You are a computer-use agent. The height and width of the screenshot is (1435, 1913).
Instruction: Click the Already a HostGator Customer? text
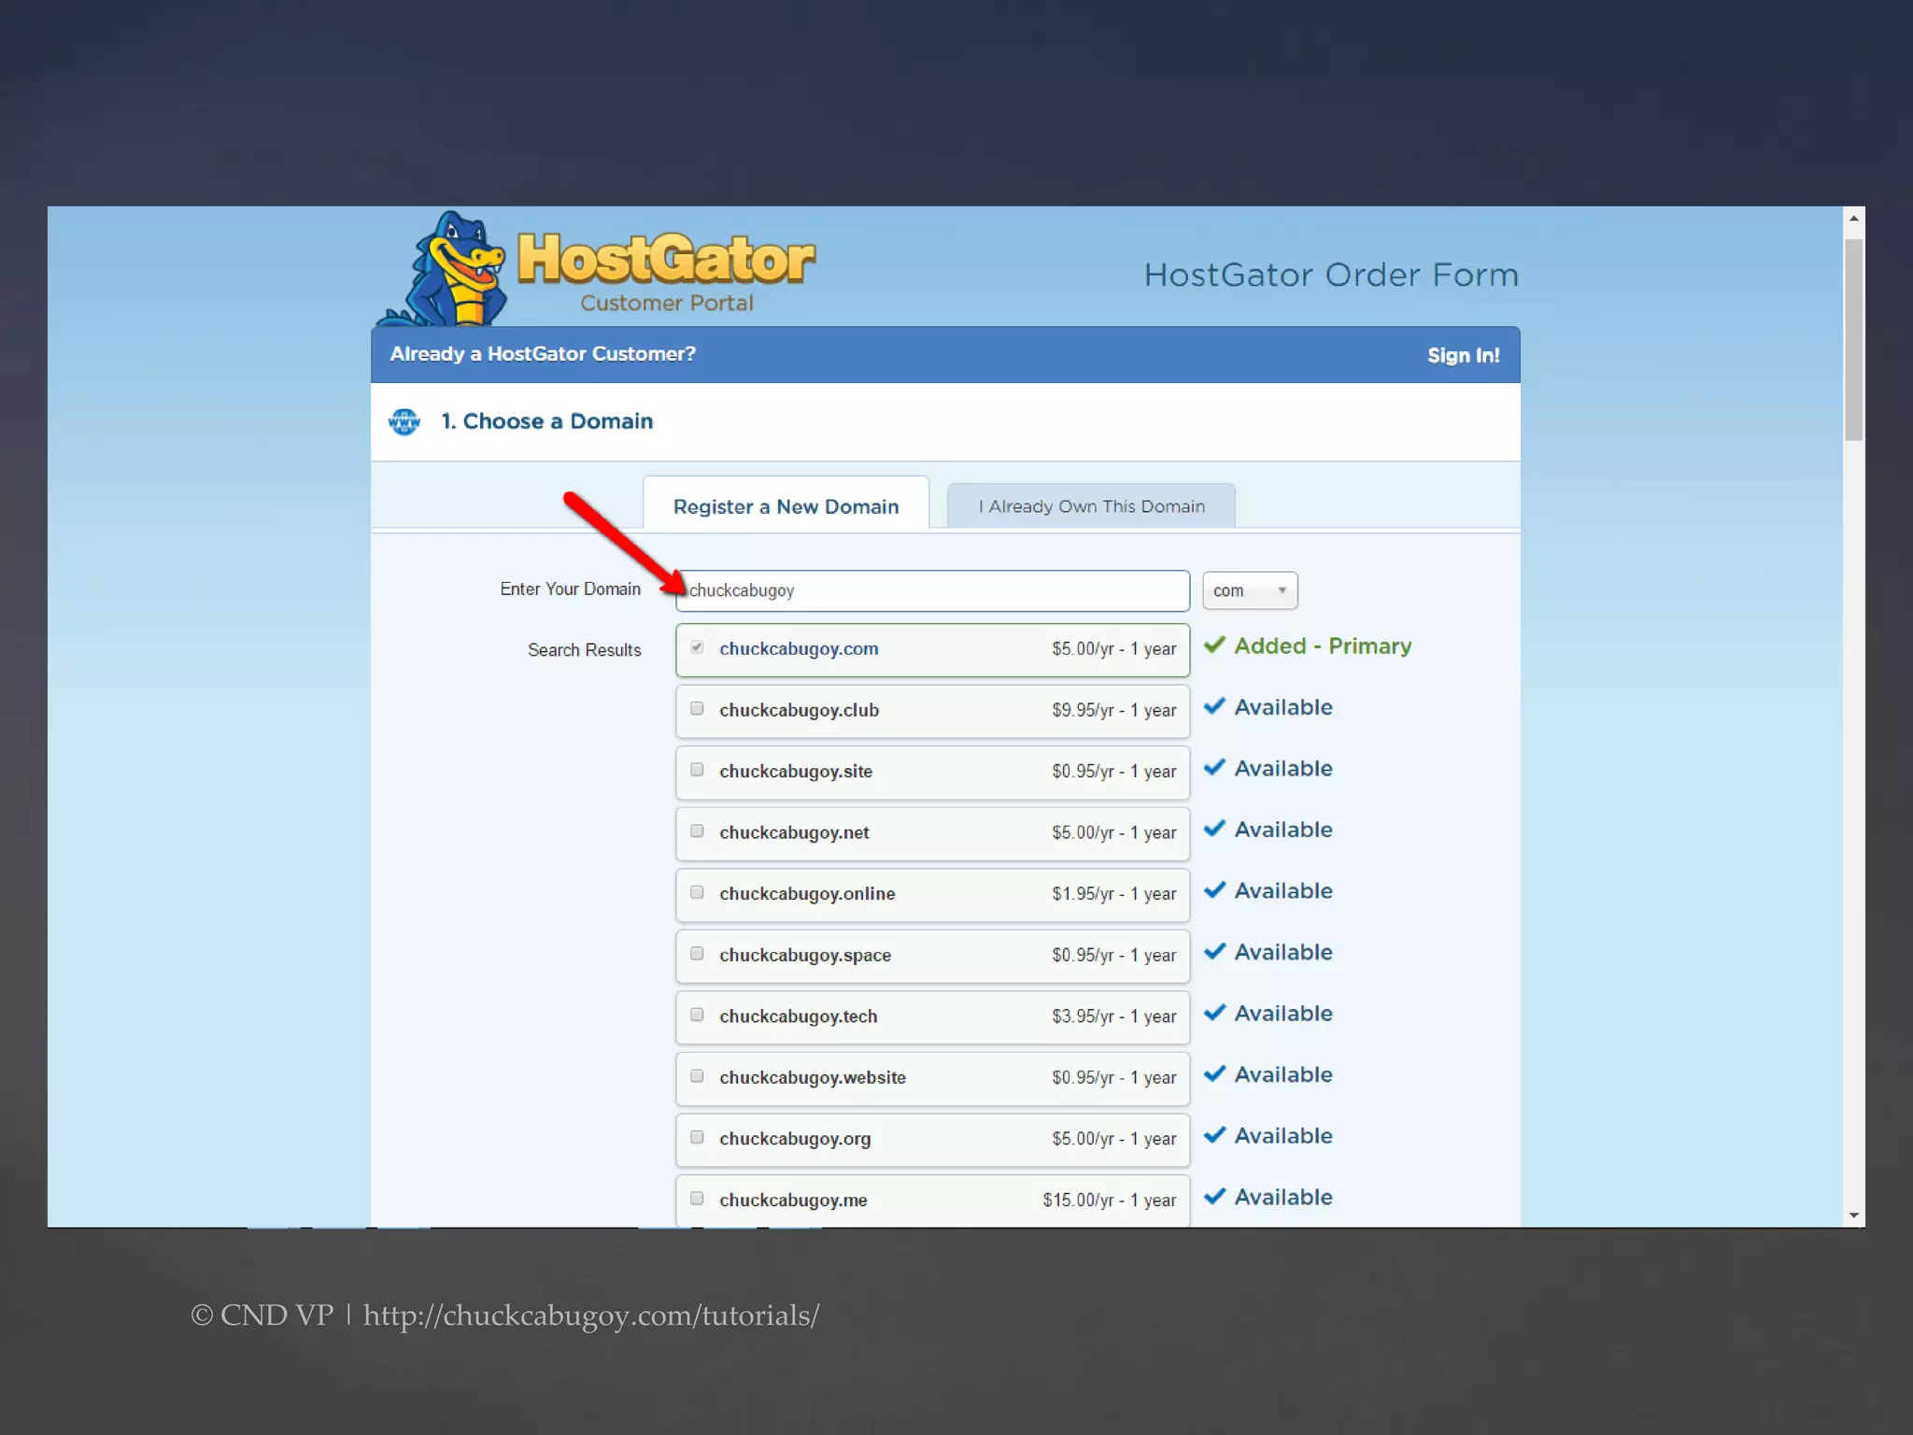tap(543, 354)
